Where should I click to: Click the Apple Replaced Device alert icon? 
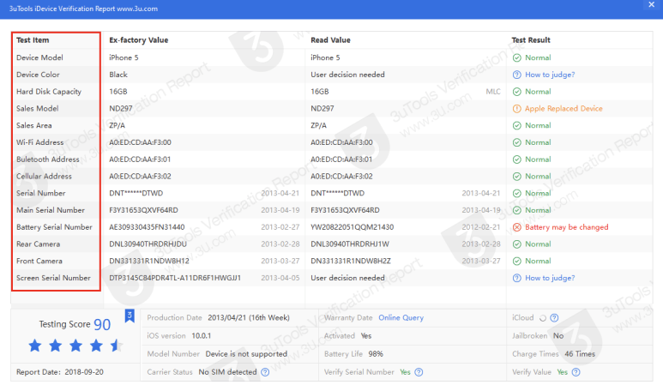coord(516,109)
